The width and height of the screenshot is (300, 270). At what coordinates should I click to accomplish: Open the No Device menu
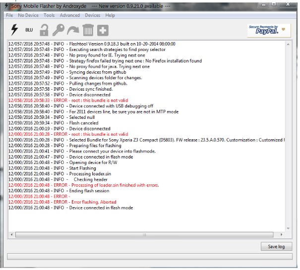(x=27, y=15)
